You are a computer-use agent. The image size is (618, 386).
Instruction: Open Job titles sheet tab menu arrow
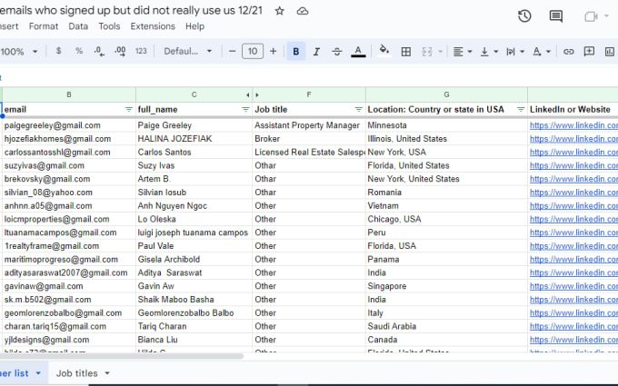coord(107,373)
